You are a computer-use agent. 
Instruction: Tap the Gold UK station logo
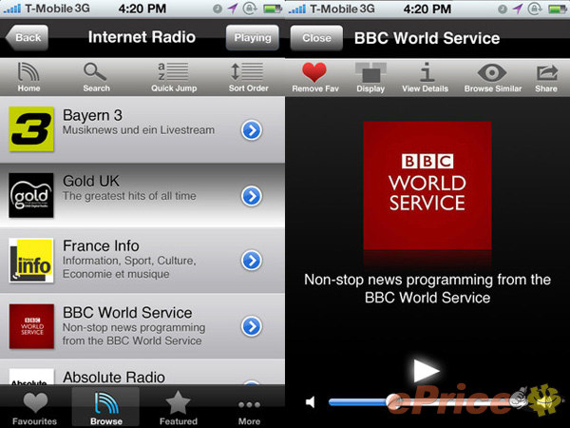[31, 195]
